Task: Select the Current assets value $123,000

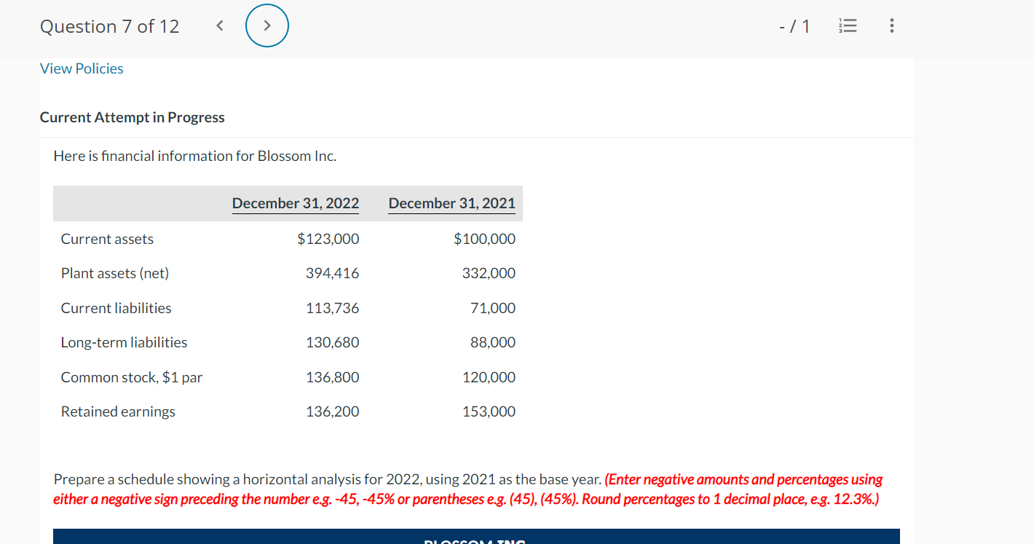Action: pyautogui.click(x=328, y=238)
